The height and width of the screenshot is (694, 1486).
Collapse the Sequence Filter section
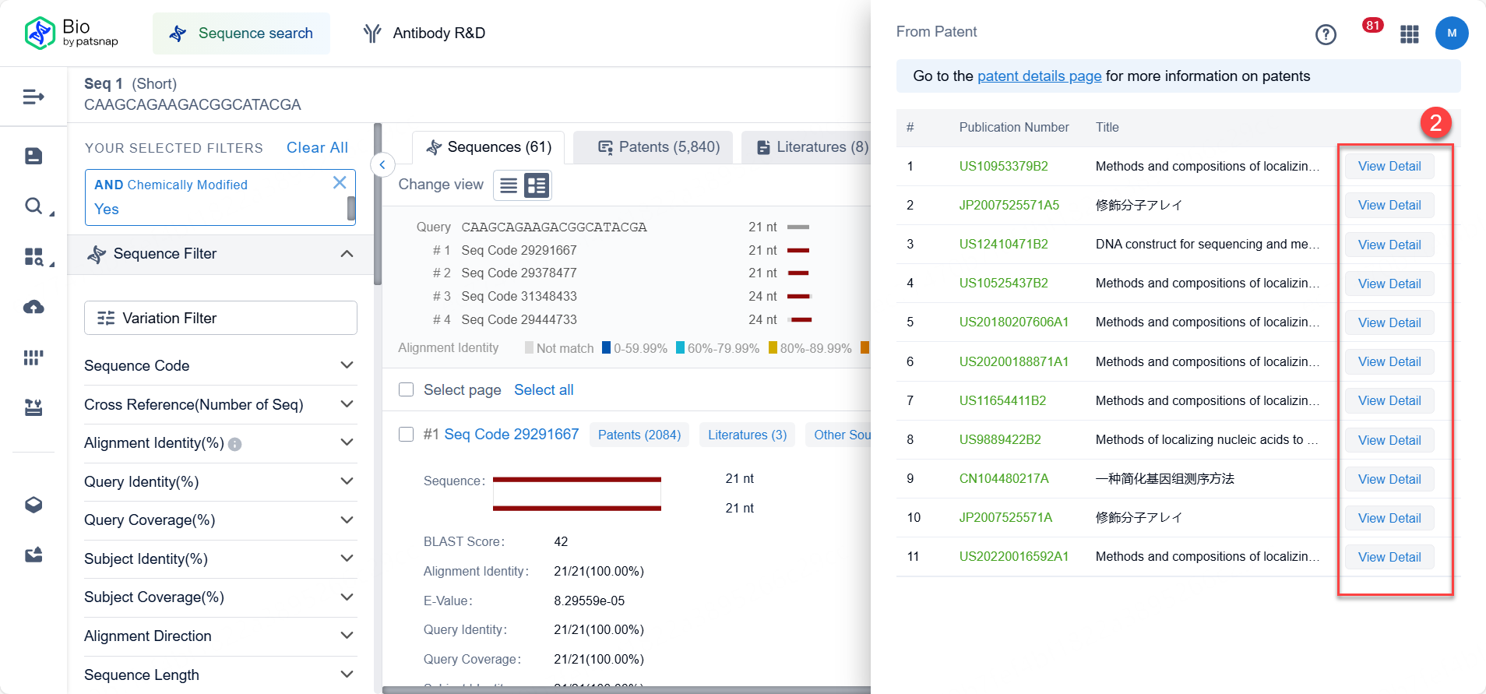[347, 254]
